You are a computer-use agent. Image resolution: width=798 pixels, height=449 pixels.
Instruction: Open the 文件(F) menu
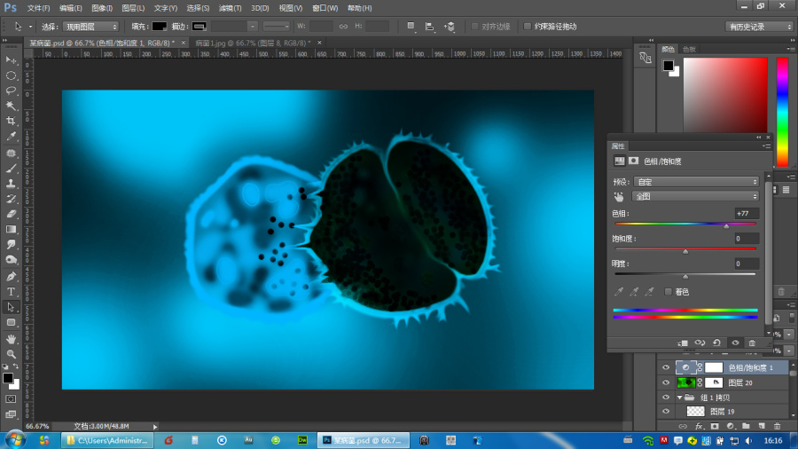tap(38, 8)
